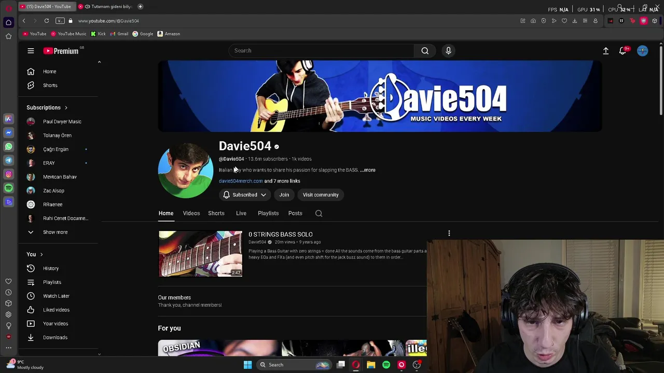Open Instagram in Opera sidebar
The height and width of the screenshot is (373, 664).
point(8,175)
